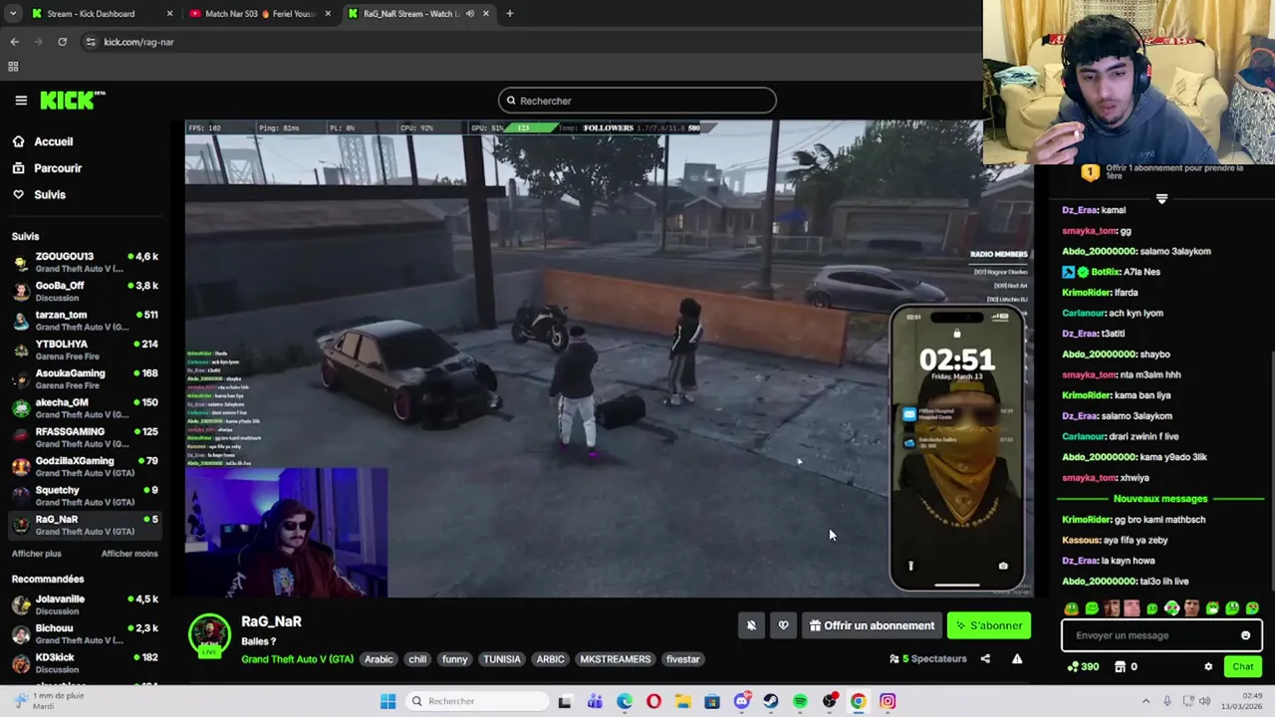1275x717 pixels.
Task: Click the pinned messages collapse icon in chat
Action: coord(1161,199)
